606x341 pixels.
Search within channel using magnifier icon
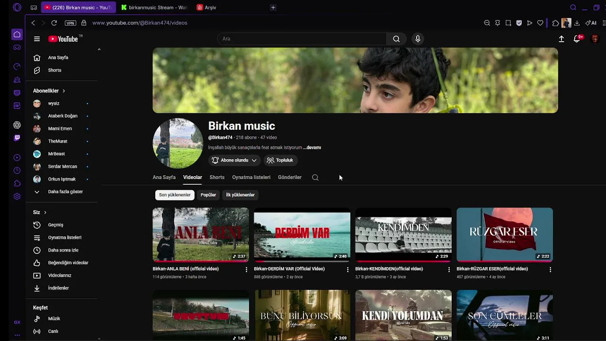315,178
